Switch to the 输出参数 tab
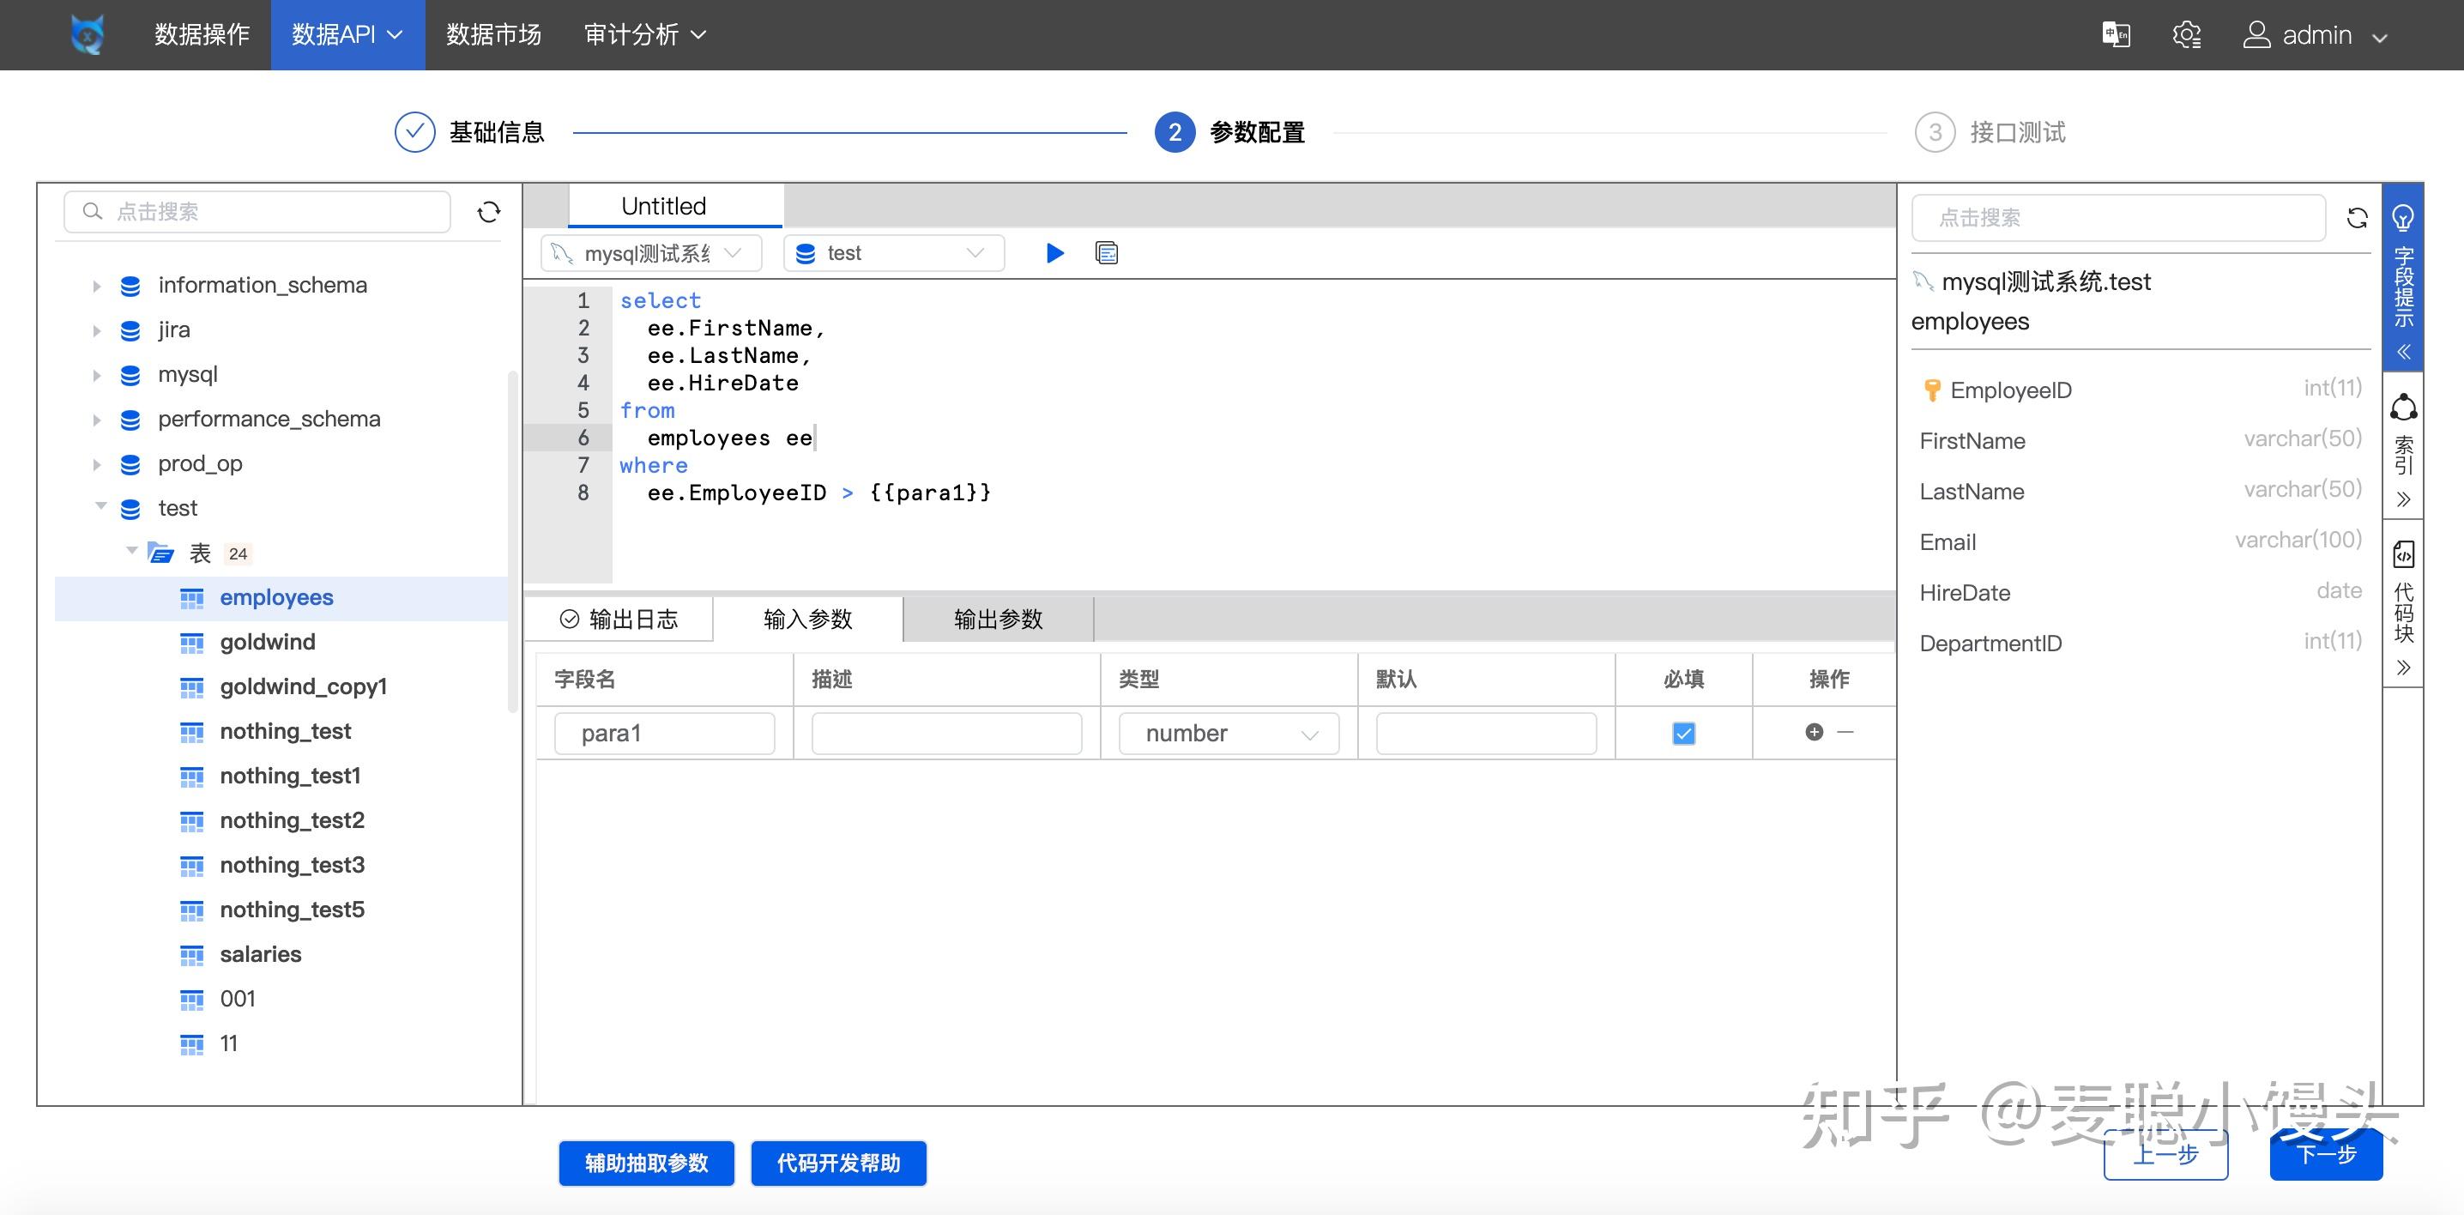The image size is (2464, 1215). click(998, 619)
